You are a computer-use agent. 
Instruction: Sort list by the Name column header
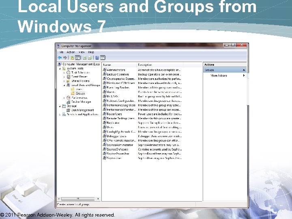[x=119, y=65]
